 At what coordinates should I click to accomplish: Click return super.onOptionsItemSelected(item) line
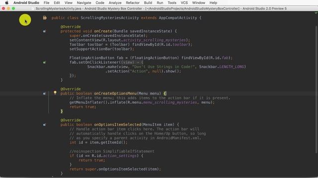pyautogui.click(x=115, y=169)
